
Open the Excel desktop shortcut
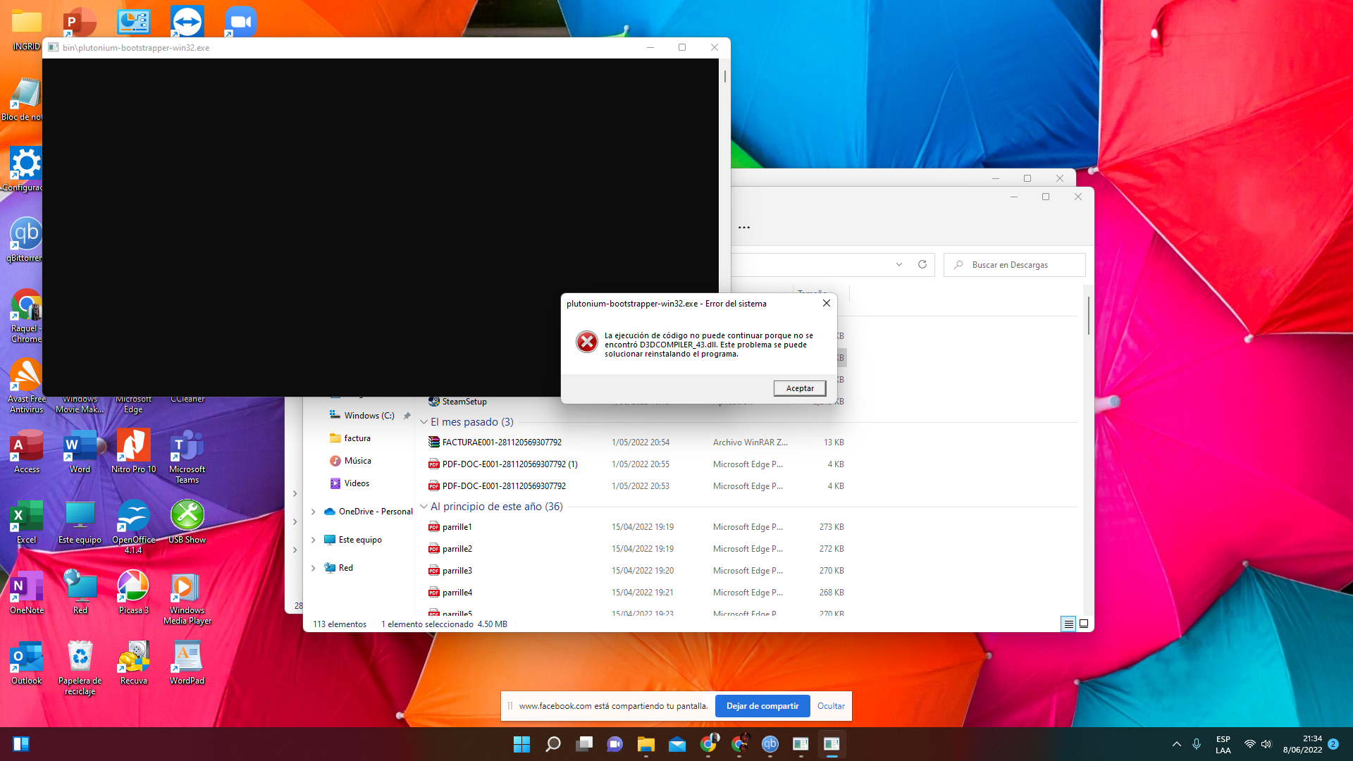27,523
